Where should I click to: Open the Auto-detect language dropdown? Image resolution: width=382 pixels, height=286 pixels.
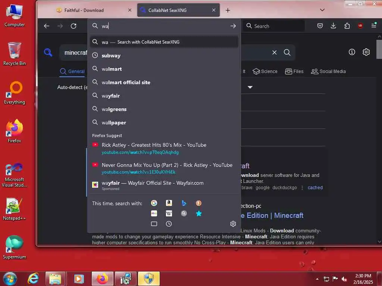point(72,87)
